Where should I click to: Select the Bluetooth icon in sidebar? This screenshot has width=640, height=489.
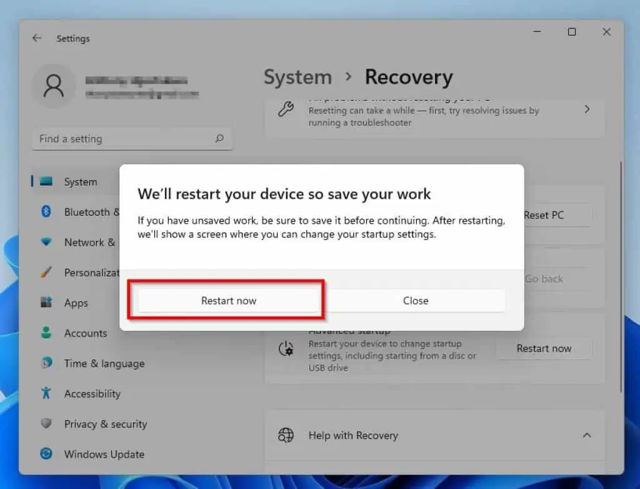tap(46, 212)
